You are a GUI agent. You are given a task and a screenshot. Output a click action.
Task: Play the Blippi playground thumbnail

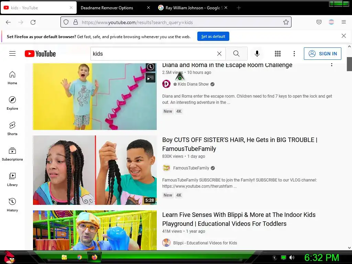tap(95, 230)
